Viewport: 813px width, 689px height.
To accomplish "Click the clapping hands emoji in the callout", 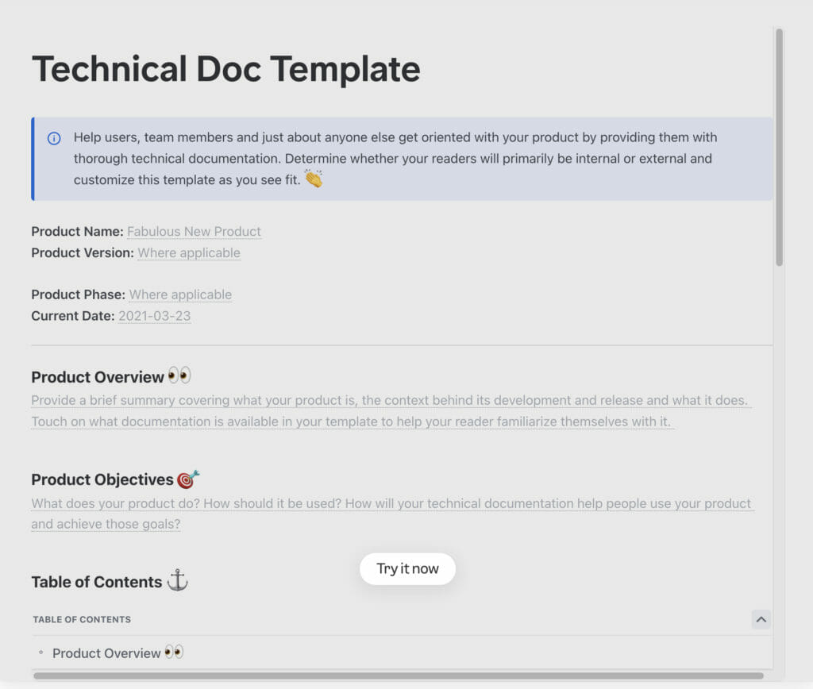I will (x=311, y=180).
